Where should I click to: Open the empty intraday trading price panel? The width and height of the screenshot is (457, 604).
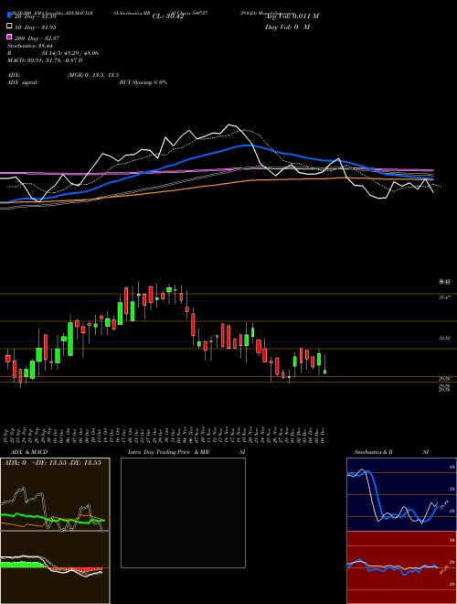tap(183, 512)
